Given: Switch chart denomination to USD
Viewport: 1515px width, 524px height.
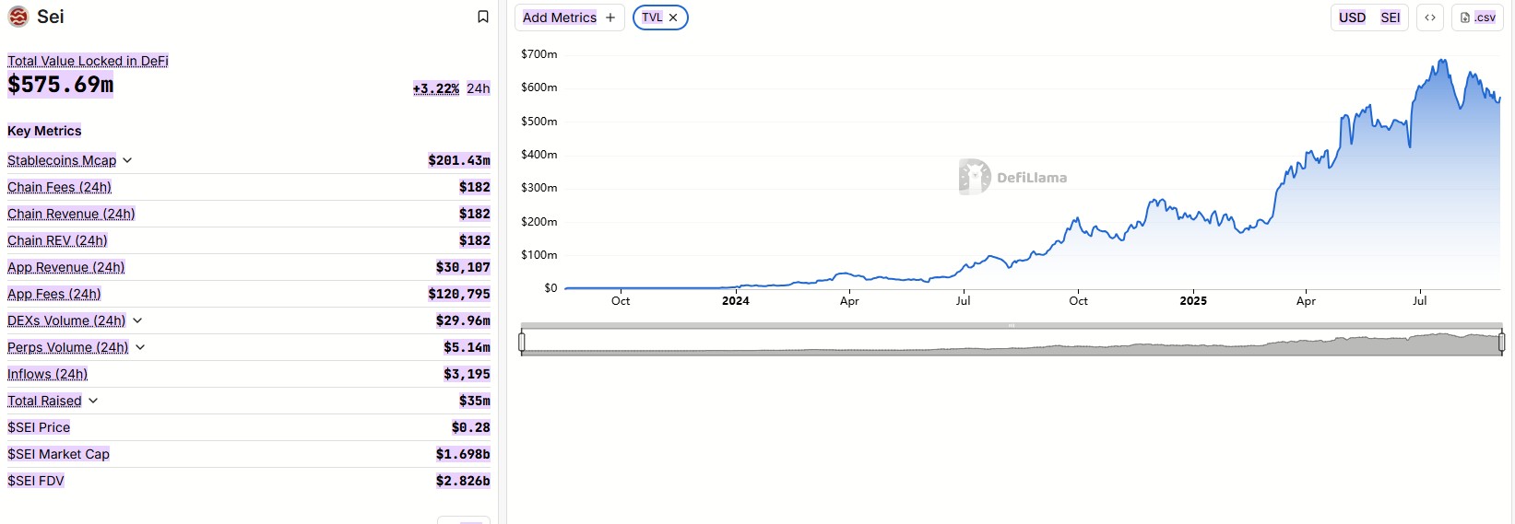Looking at the screenshot, I should 1352,17.
